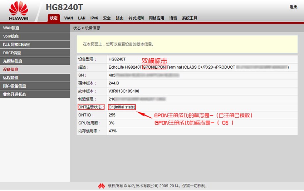The height and width of the screenshot is (191, 304).
Task: Switch to the LAN tab
Action: tap(82, 18)
